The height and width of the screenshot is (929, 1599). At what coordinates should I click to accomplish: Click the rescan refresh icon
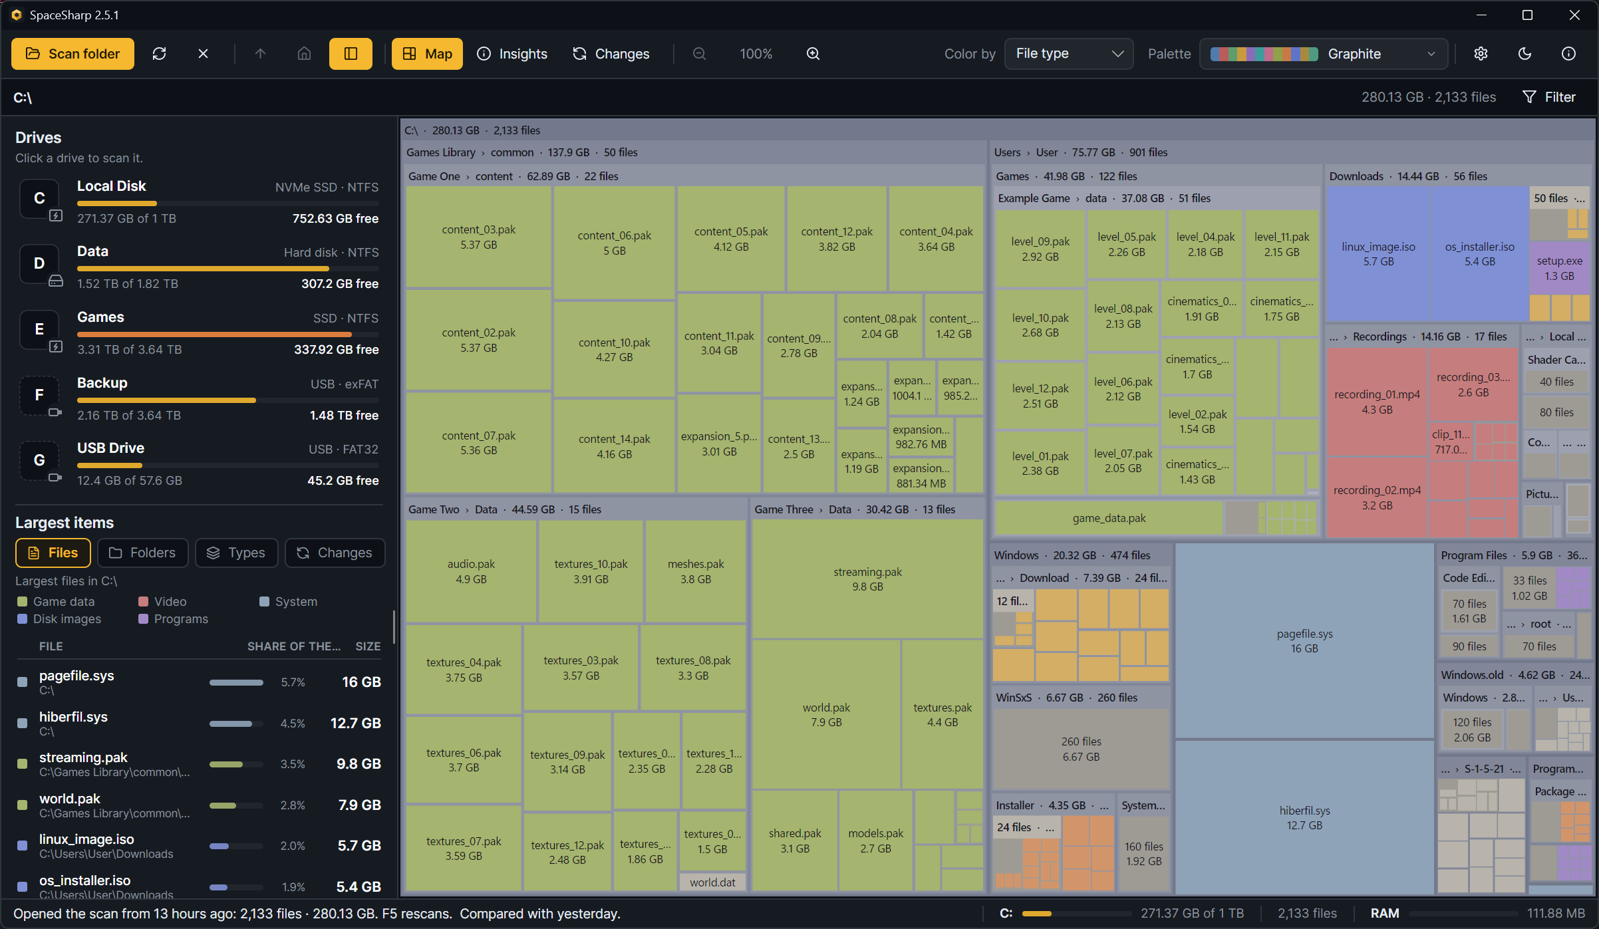point(159,54)
